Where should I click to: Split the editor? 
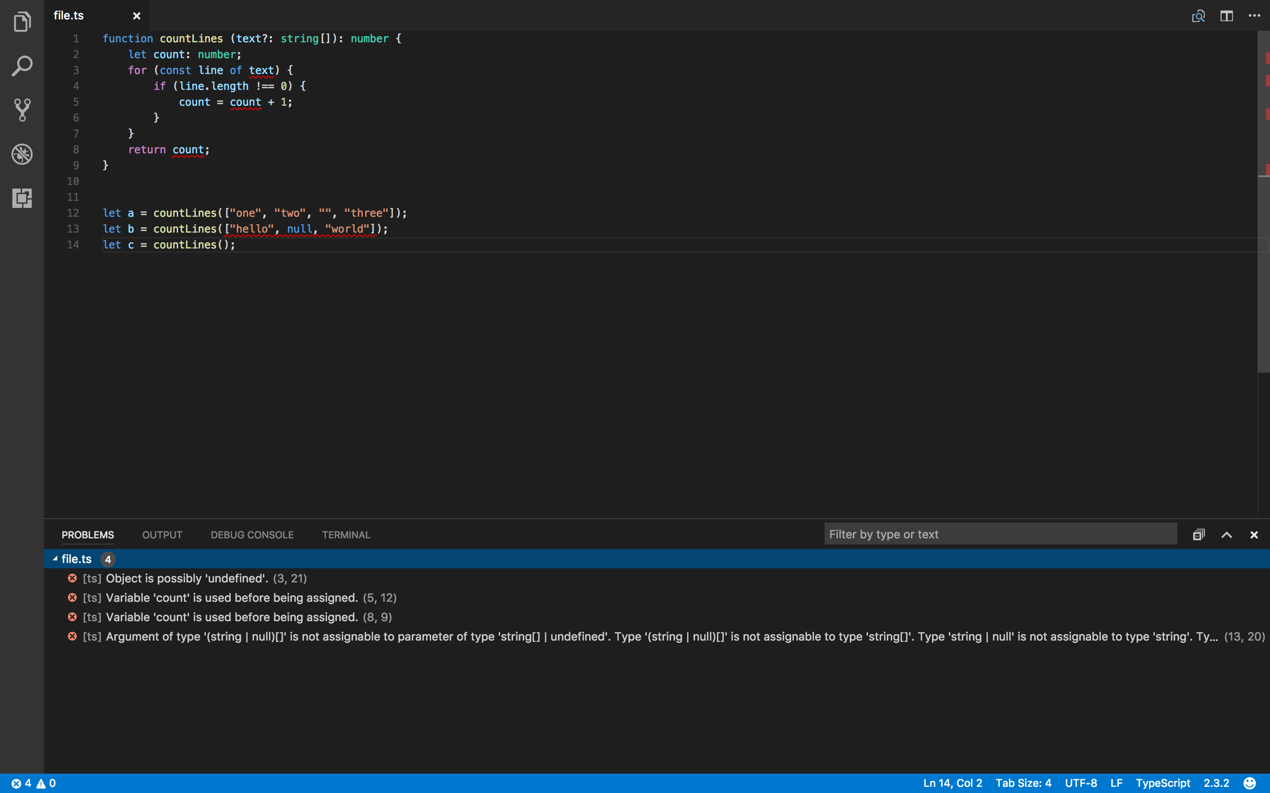click(1226, 16)
